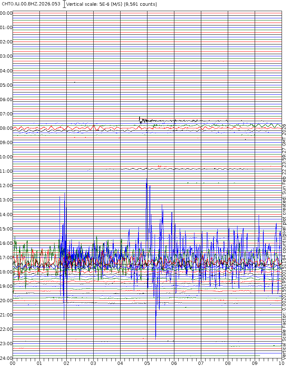Click the black event onset on the 07:30 trace
Viewport: 287px width, 367px height.
140,119
